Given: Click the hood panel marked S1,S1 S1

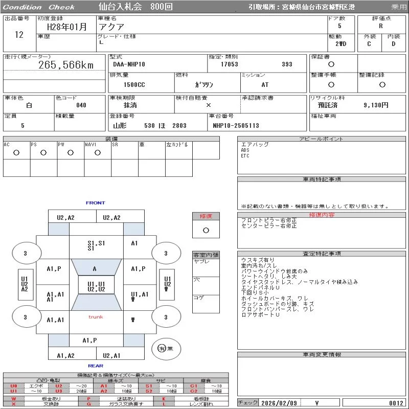Looking at the screenshot, I should pos(96,245).
